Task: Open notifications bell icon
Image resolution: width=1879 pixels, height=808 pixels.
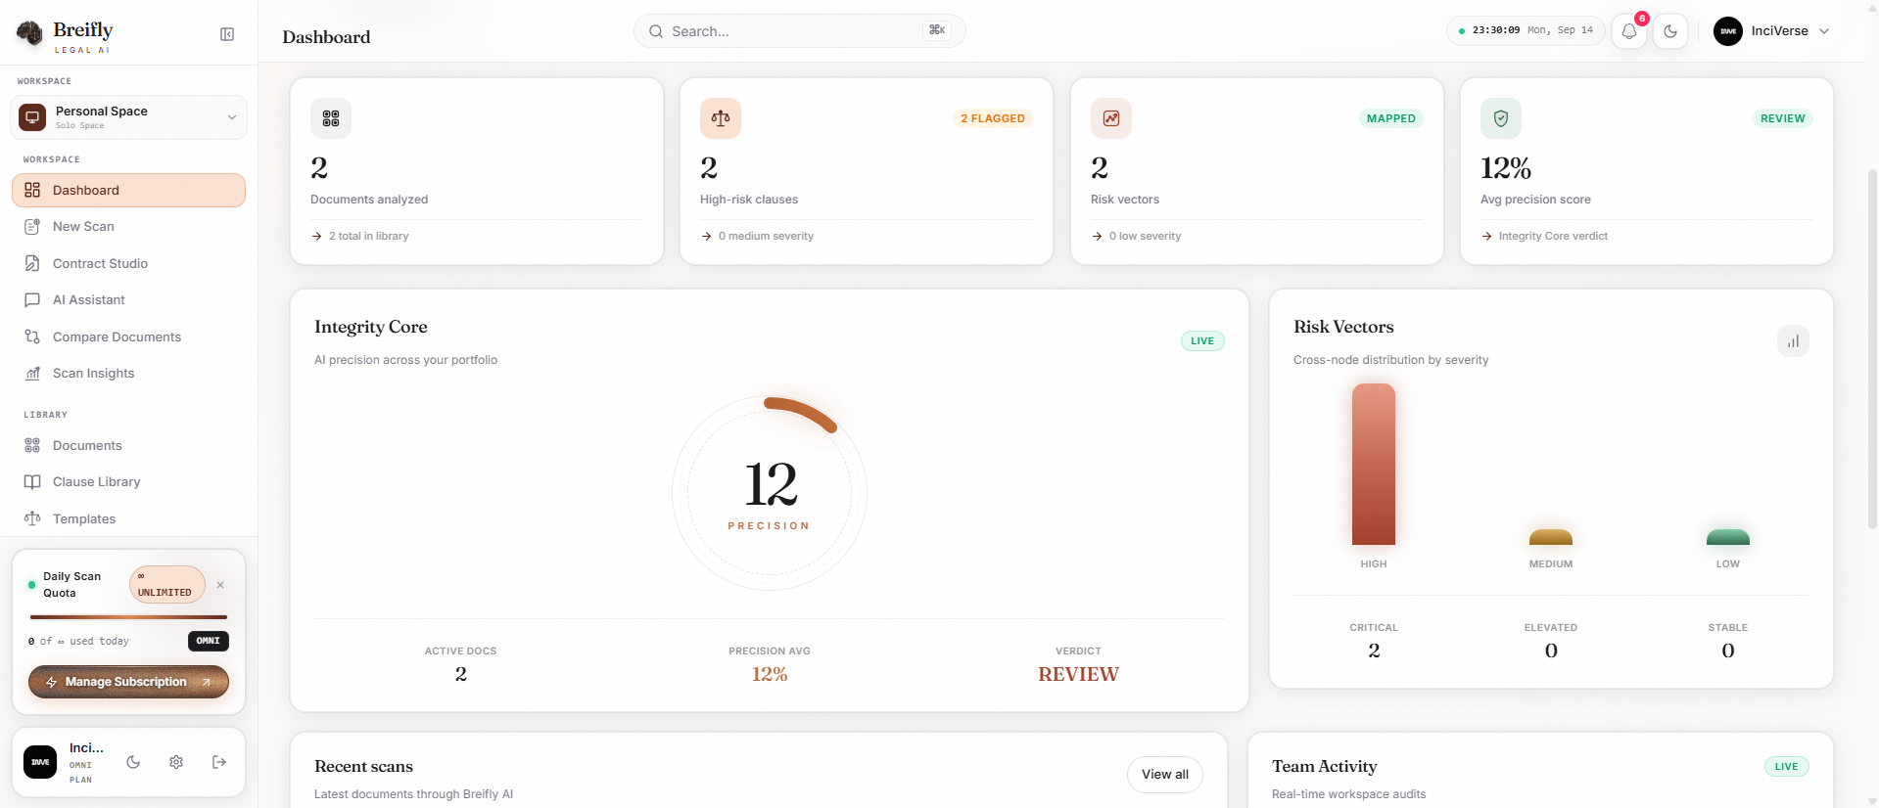Action: pos(1629,31)
